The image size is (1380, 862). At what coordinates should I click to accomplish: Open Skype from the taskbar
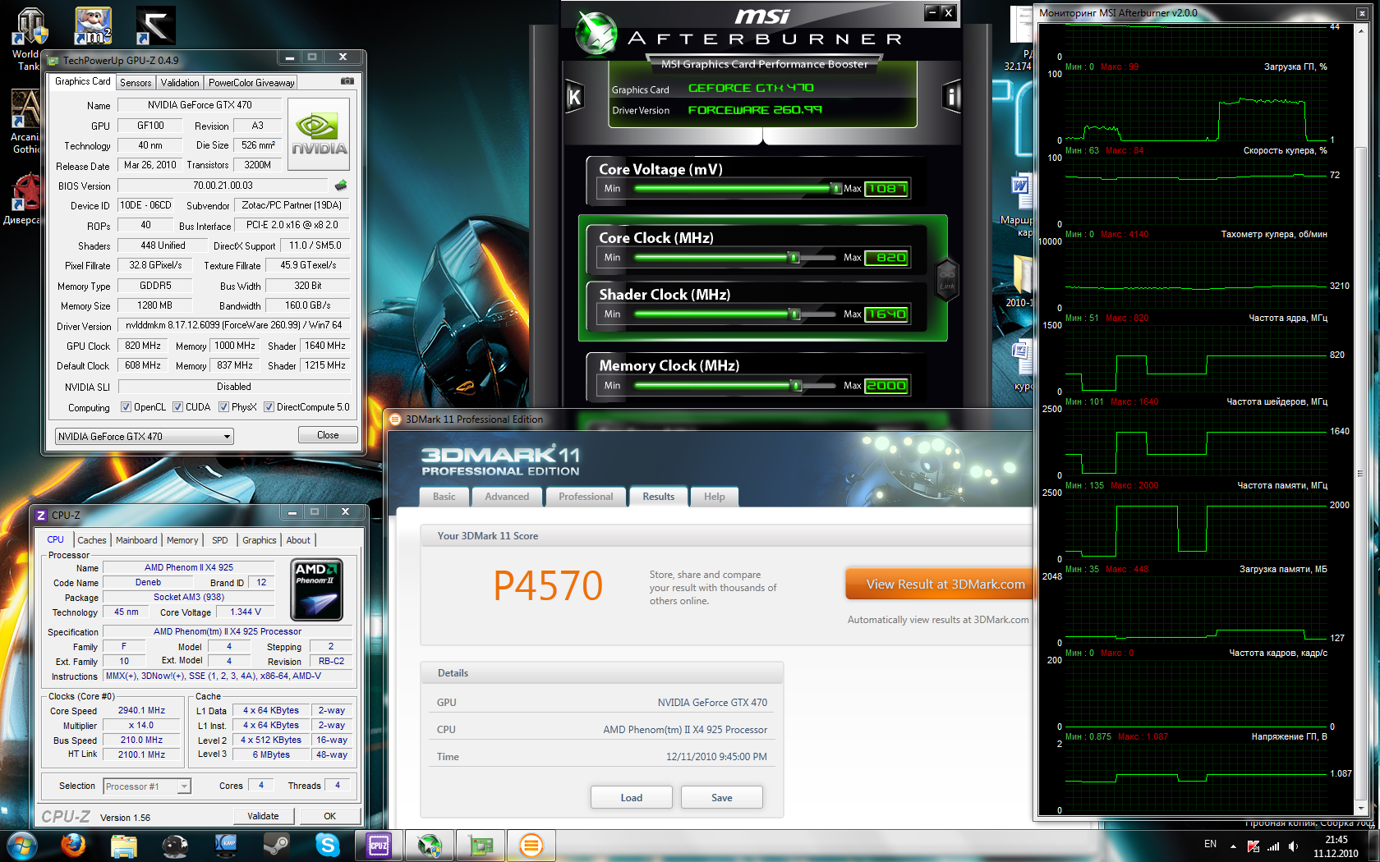[327, 845]
